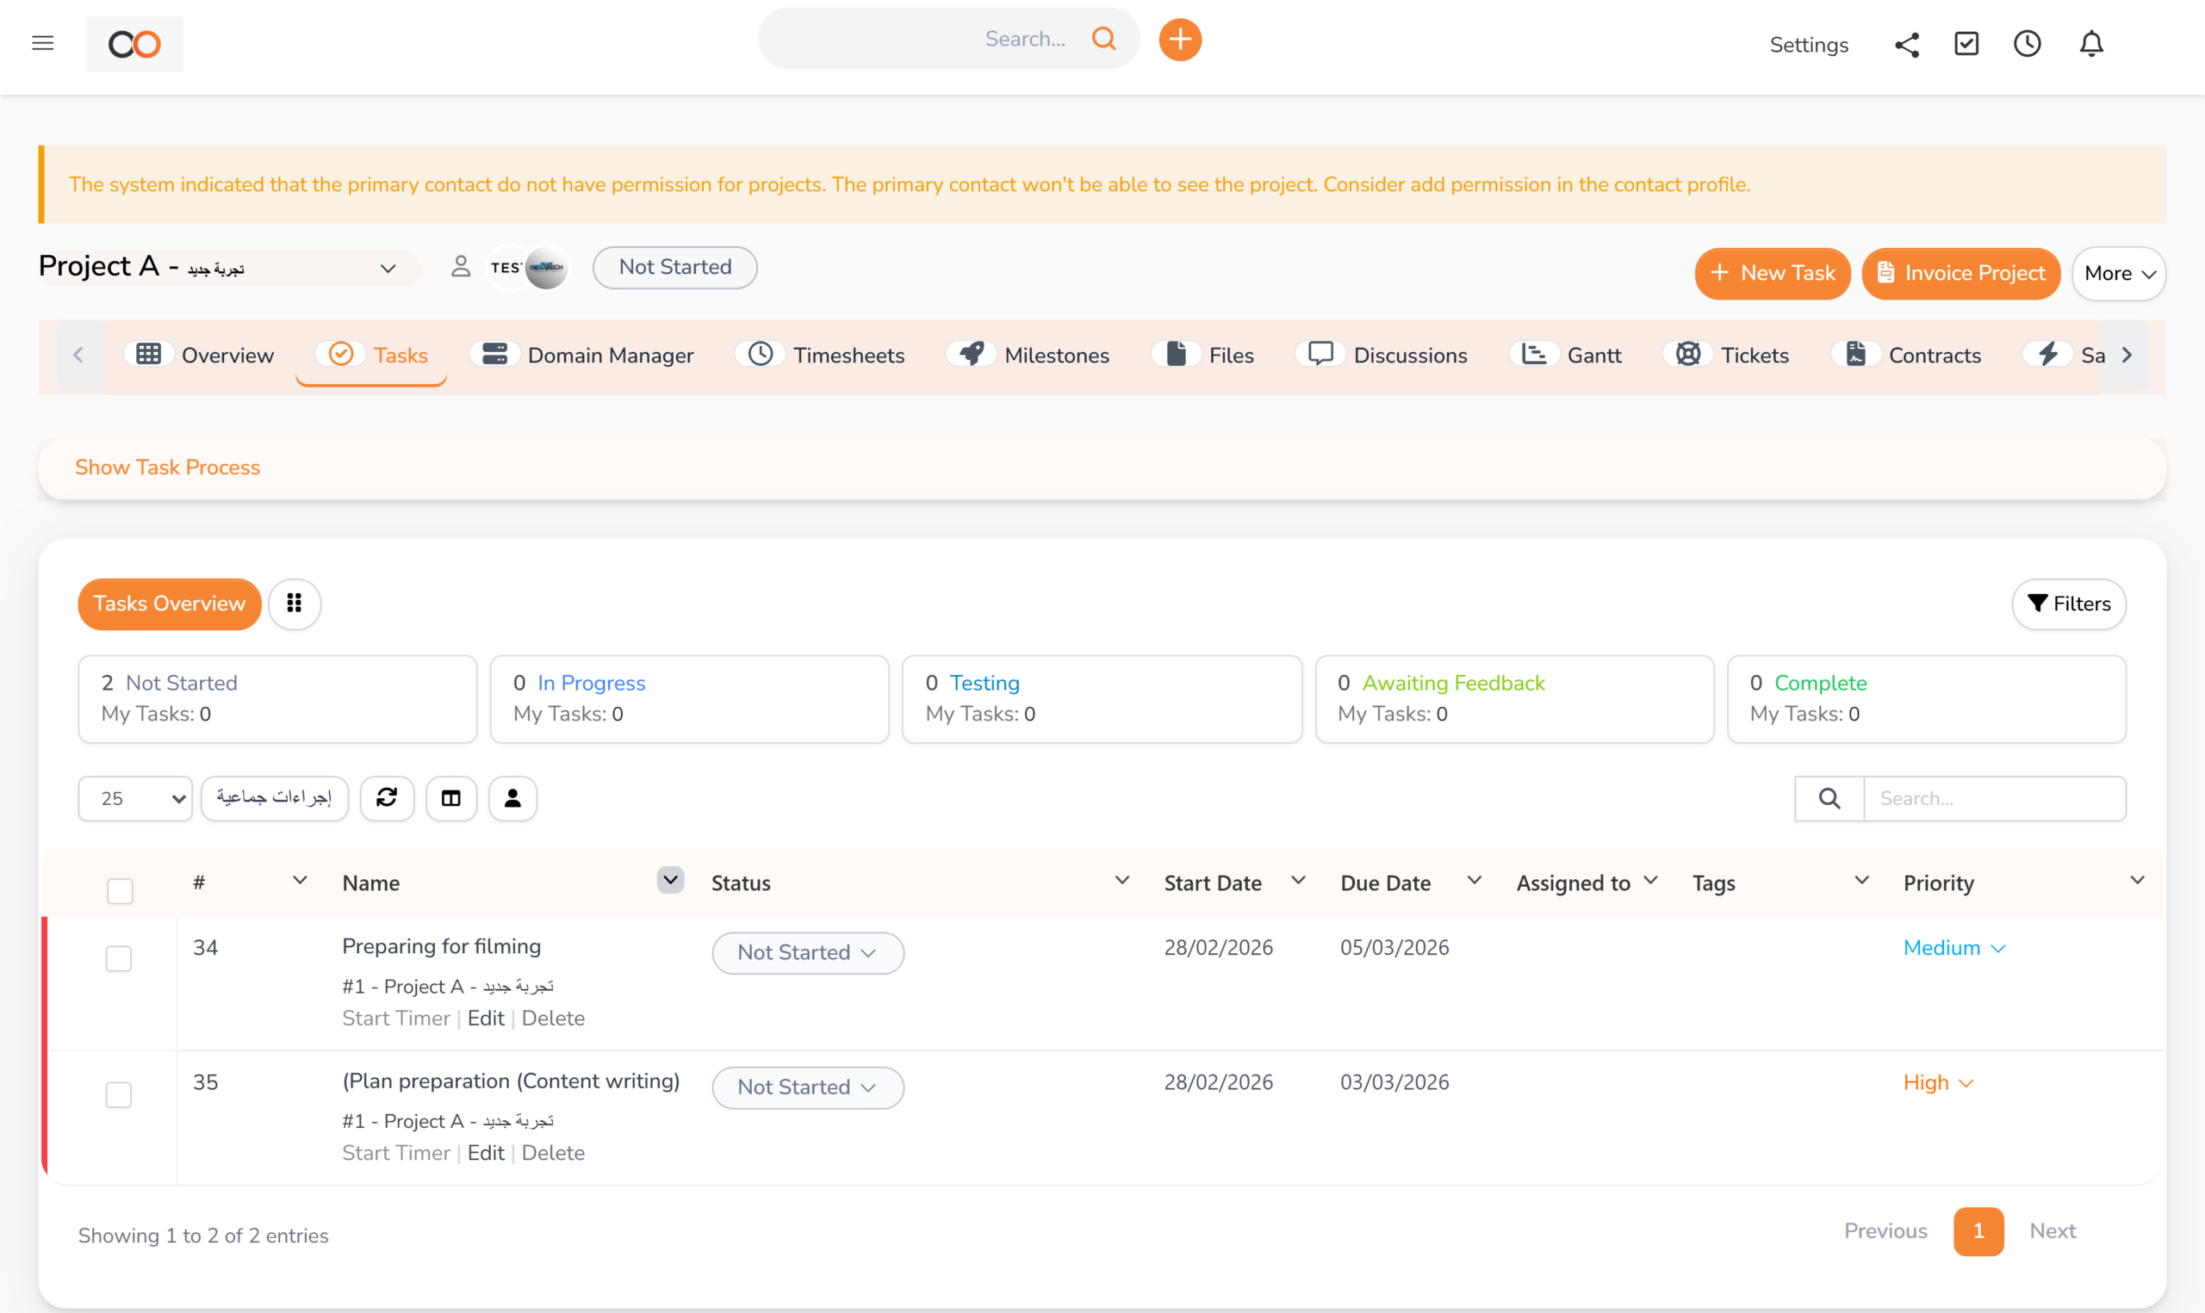Check the select-all checkbox in table header

[x=120, y=891]
